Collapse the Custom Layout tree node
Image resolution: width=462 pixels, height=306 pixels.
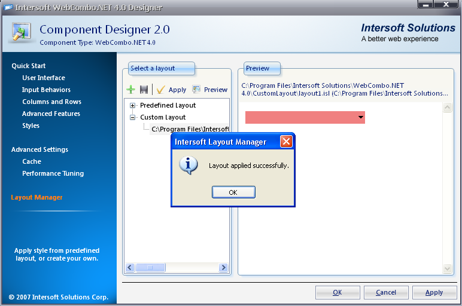pyautogui.click(x=133, y=117)
